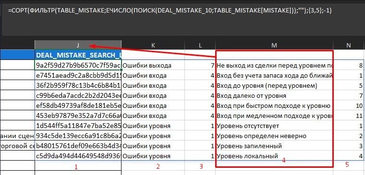Select 'Вход при медленном подходе' cell

(274, 116)
